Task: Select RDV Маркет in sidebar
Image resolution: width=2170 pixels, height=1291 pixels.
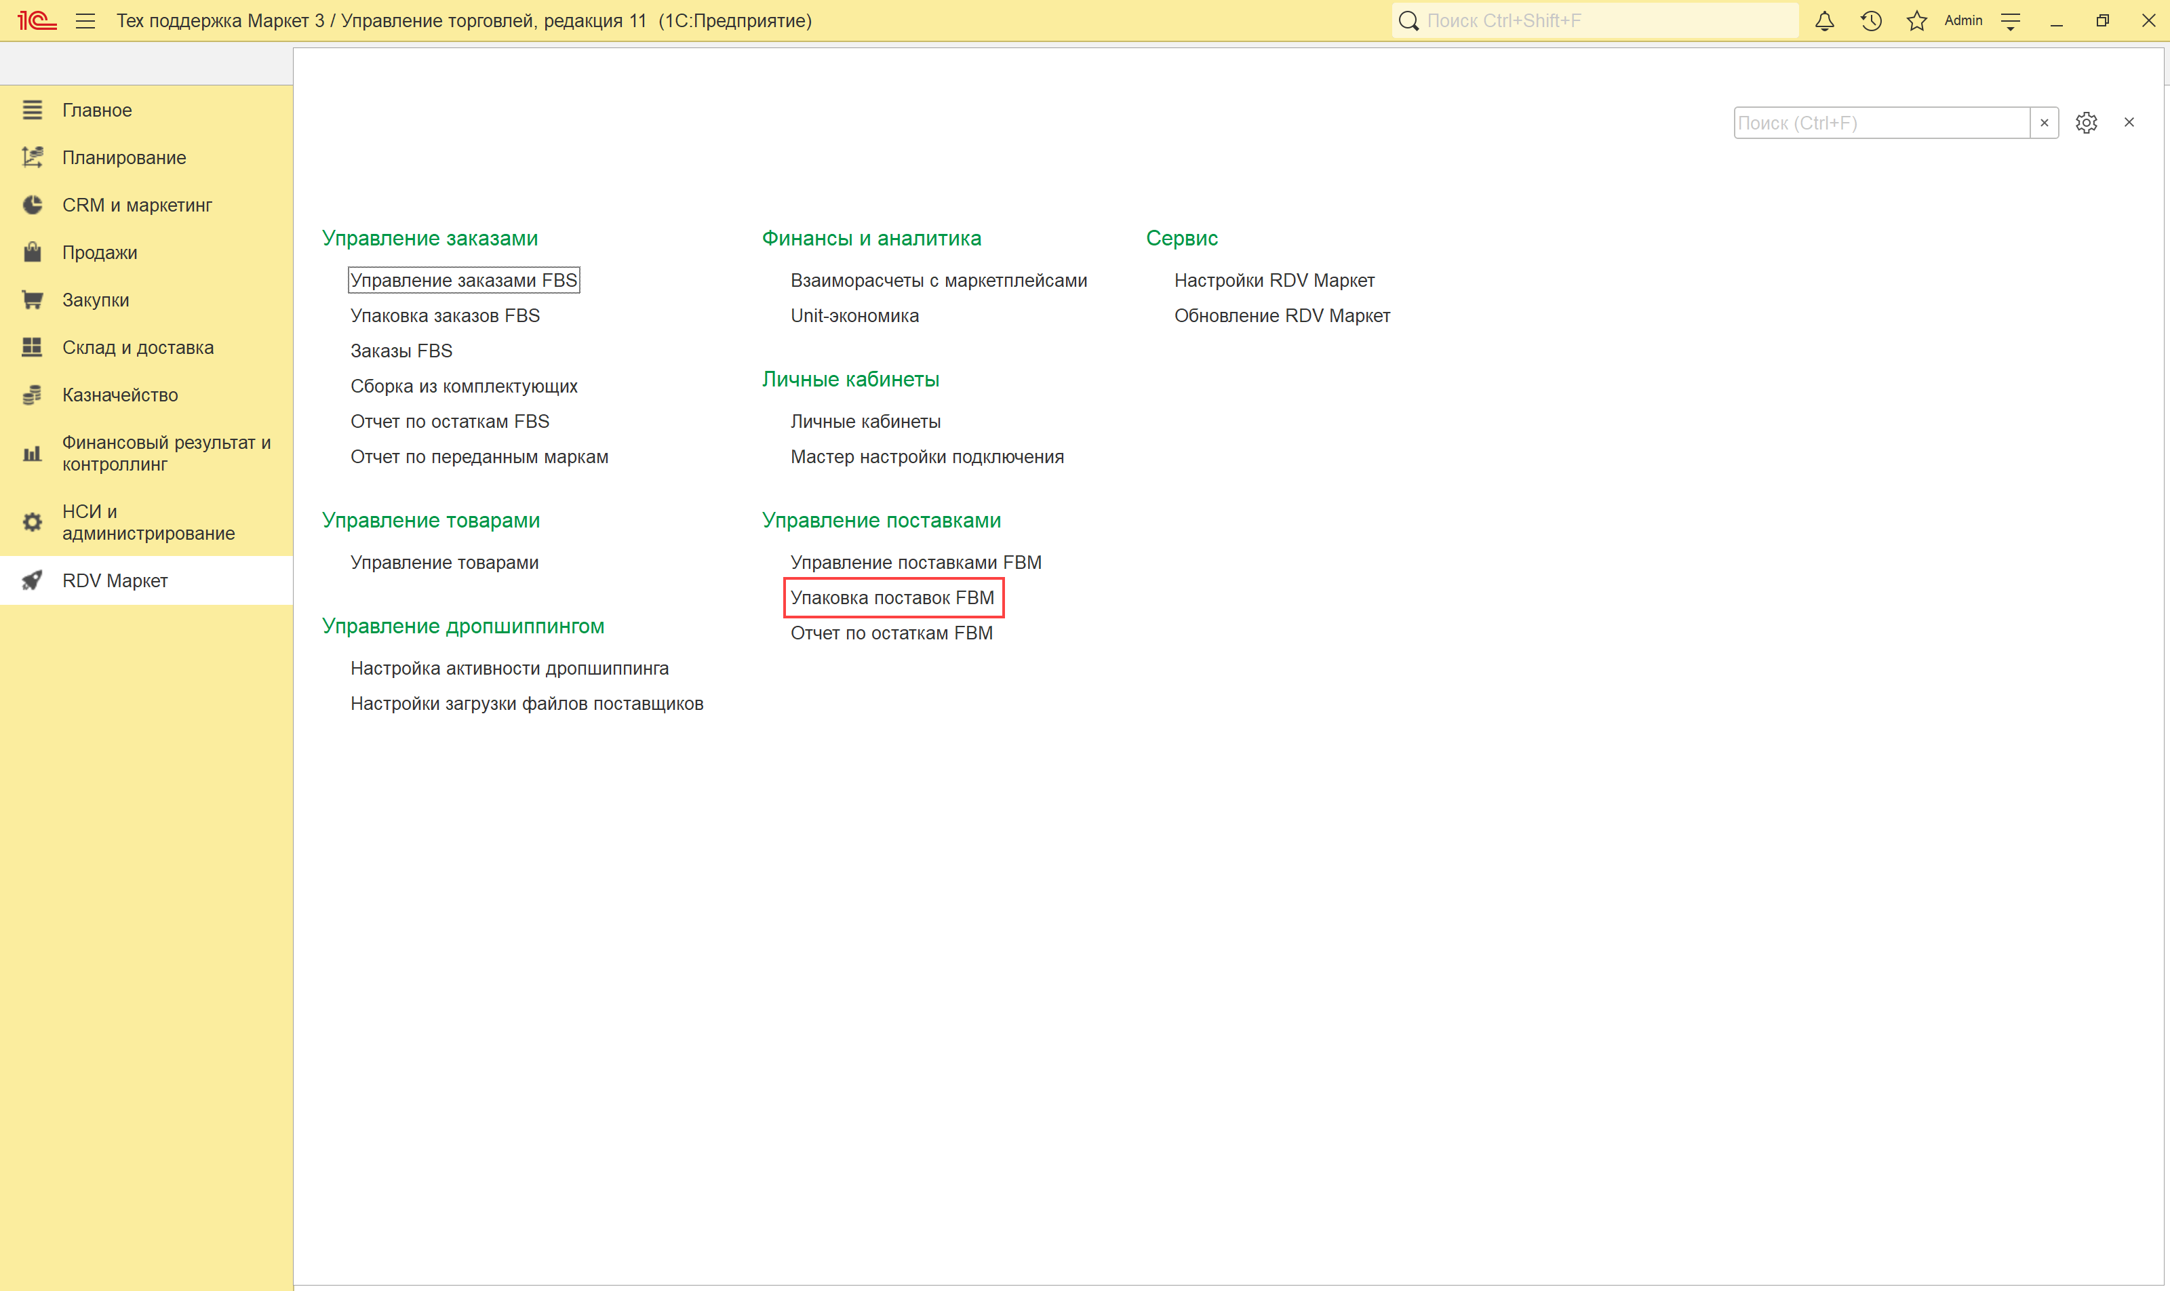Action: pyautogui.click(x=115, y=580)
